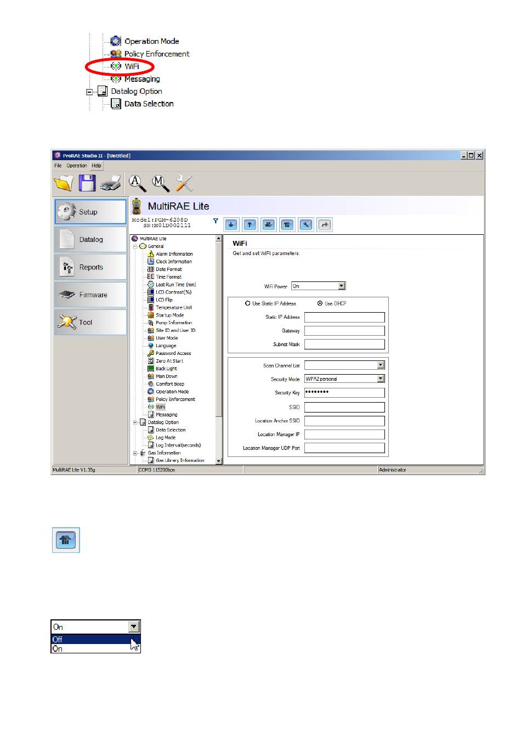Click the tree panel's scroll-up arrow

(219, 239)
